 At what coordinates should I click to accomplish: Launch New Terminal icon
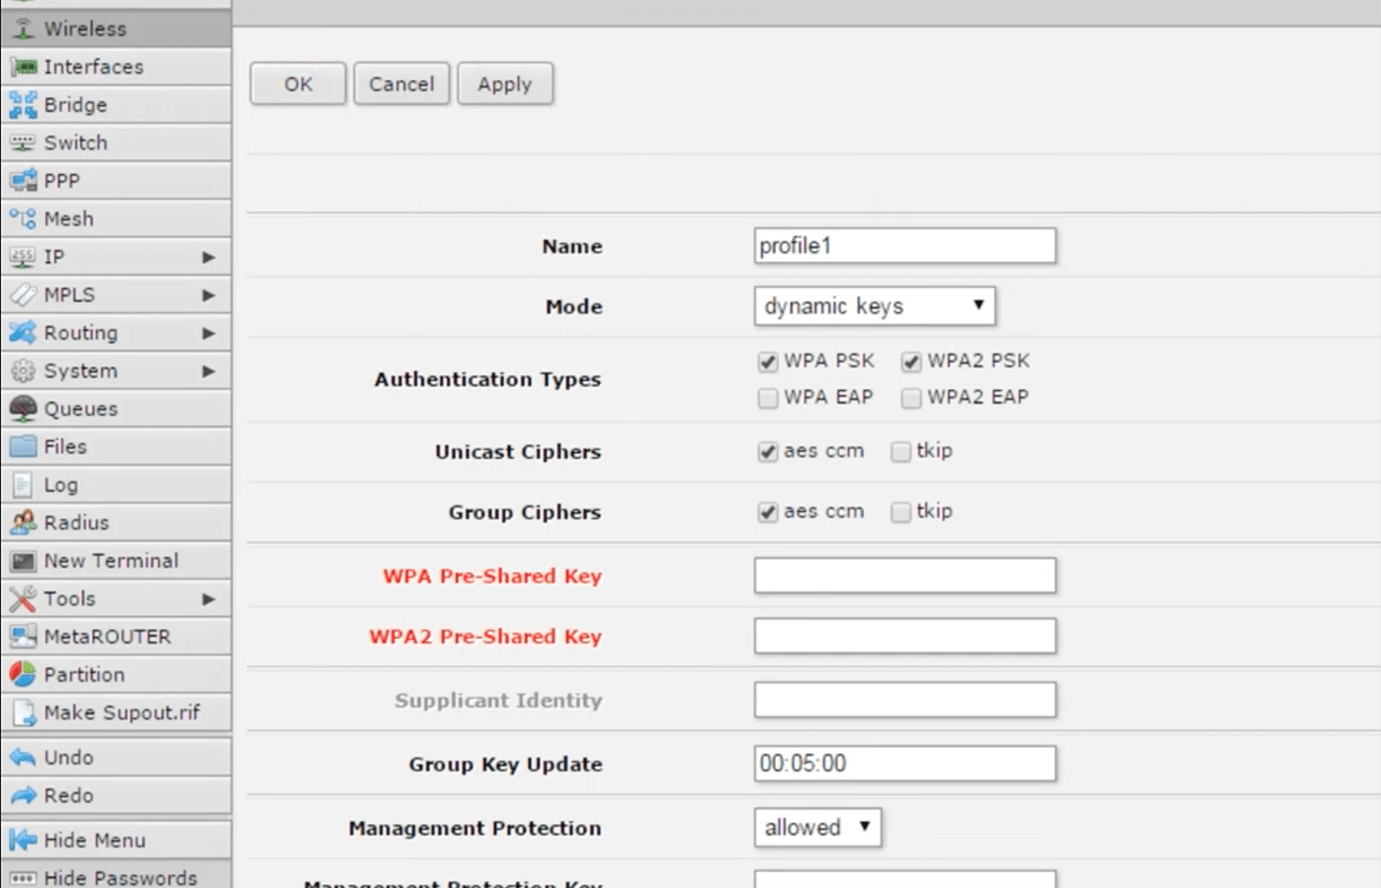[23, 561]
